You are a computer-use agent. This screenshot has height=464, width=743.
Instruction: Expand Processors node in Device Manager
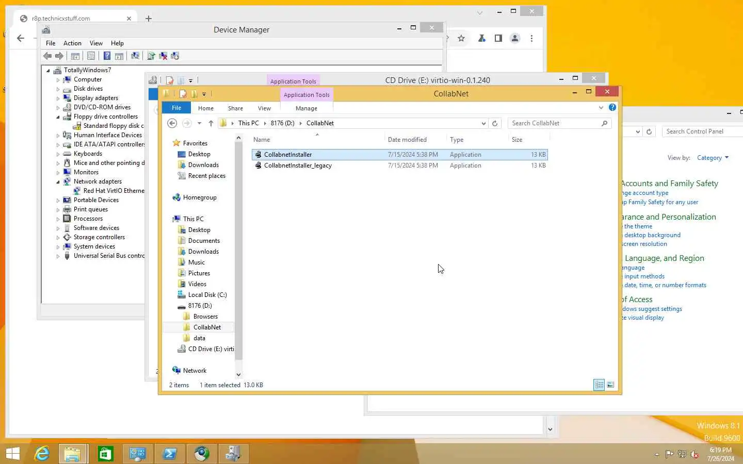pos(58,219)
